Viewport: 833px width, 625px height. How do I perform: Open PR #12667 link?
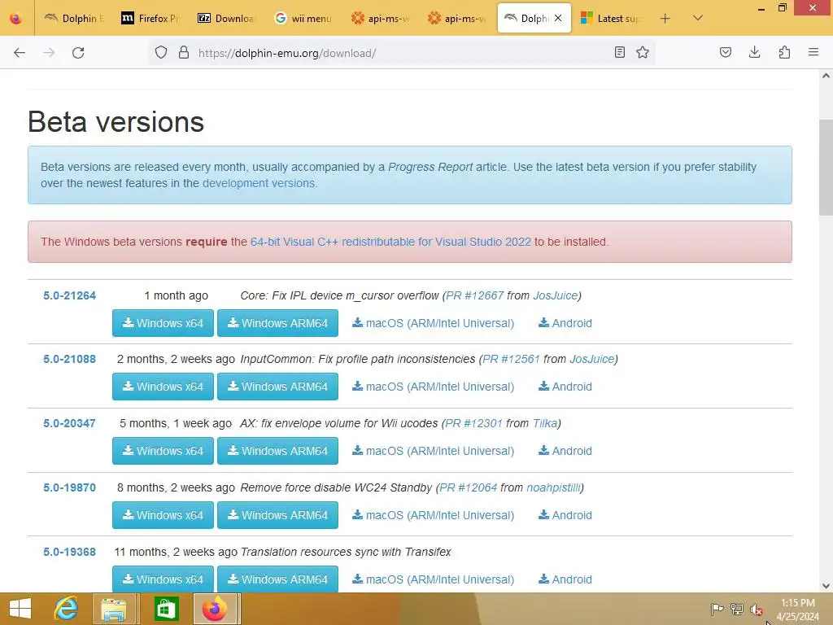click(474, 295)
